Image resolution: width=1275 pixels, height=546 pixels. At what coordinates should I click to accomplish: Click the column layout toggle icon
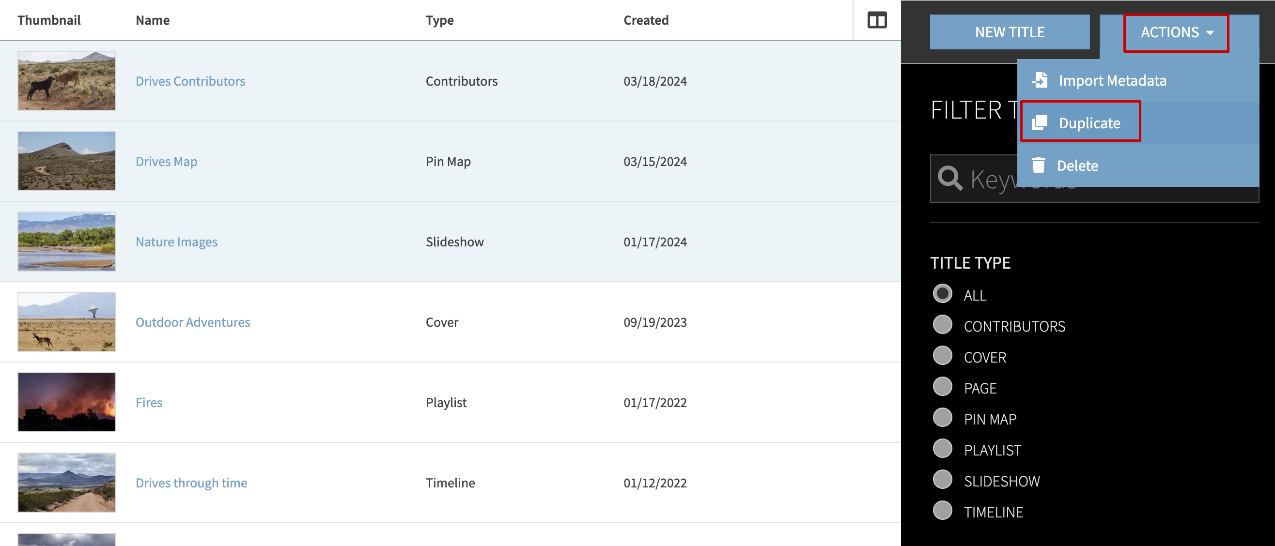[x=876, y=20]
